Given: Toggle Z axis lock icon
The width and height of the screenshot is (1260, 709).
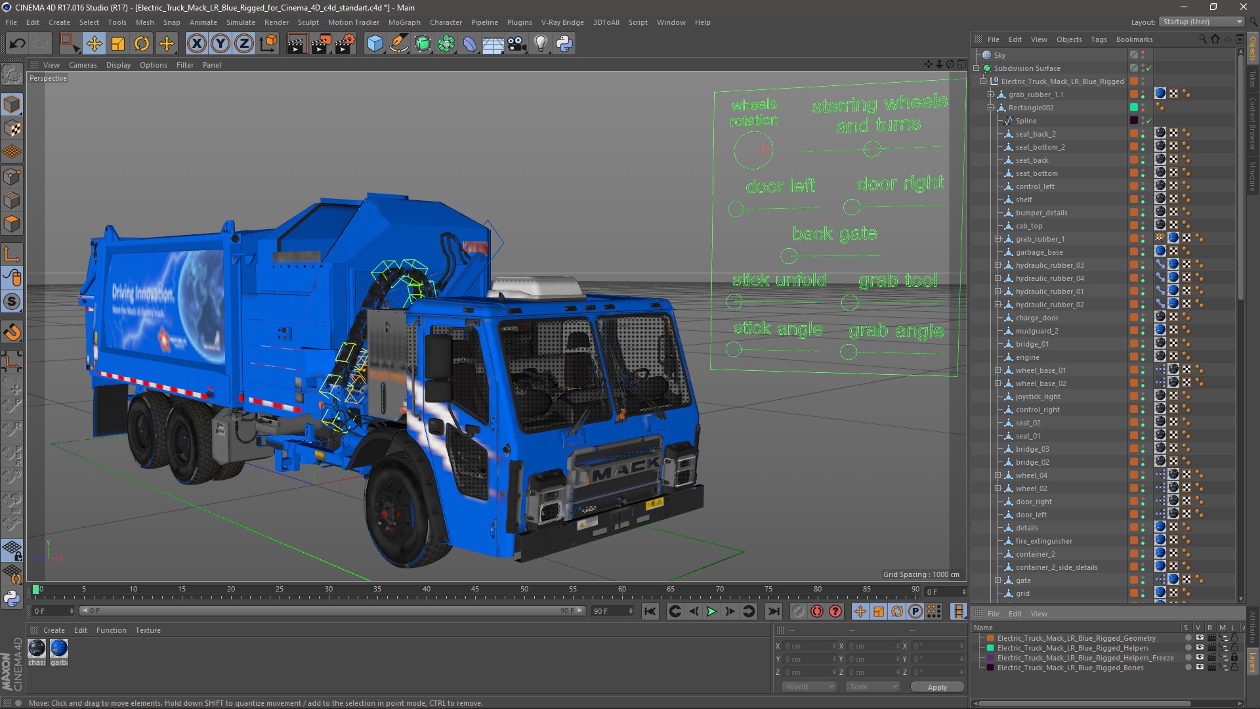Looking at the screenshot, I should coord(243,44).
